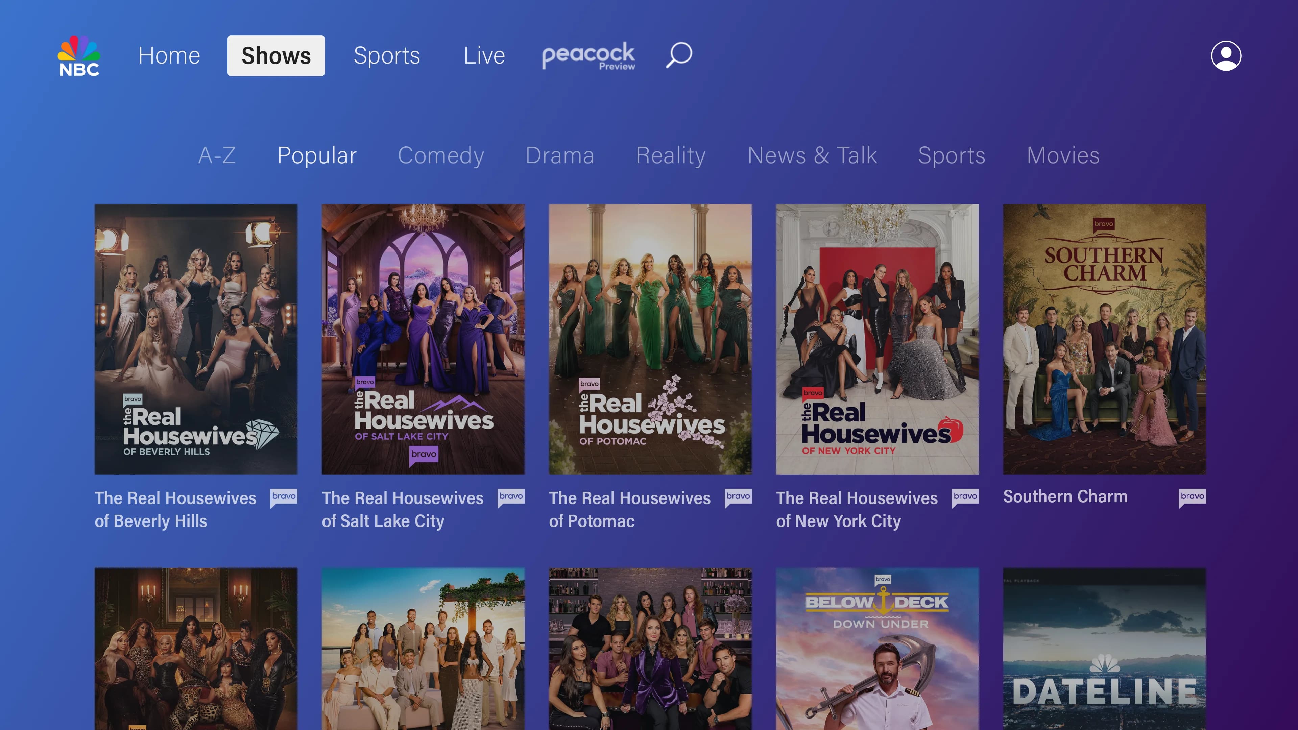Choose the Comedy category

pyautogui.click(x=441, y=155)
